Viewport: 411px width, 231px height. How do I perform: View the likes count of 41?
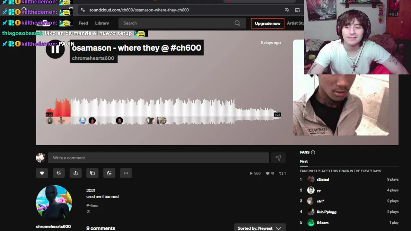(x=270, y=173)
